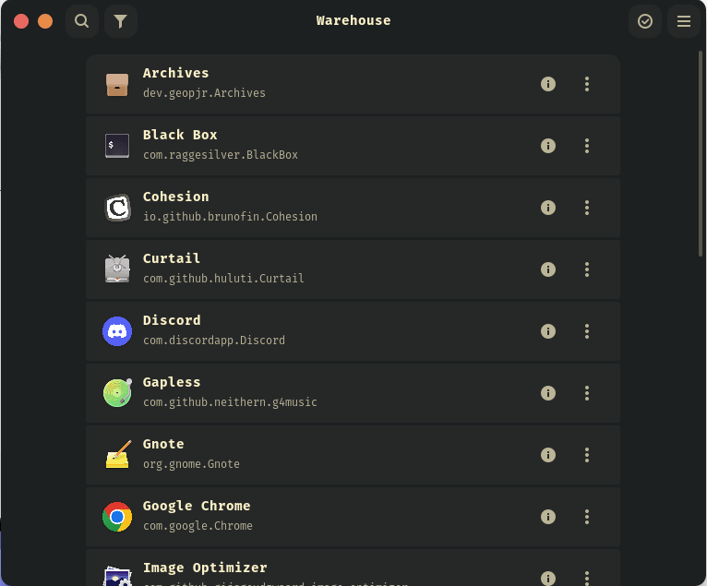707x586 pixels.
Task: Click the Curtail compressor app icon
Action: 117,269
